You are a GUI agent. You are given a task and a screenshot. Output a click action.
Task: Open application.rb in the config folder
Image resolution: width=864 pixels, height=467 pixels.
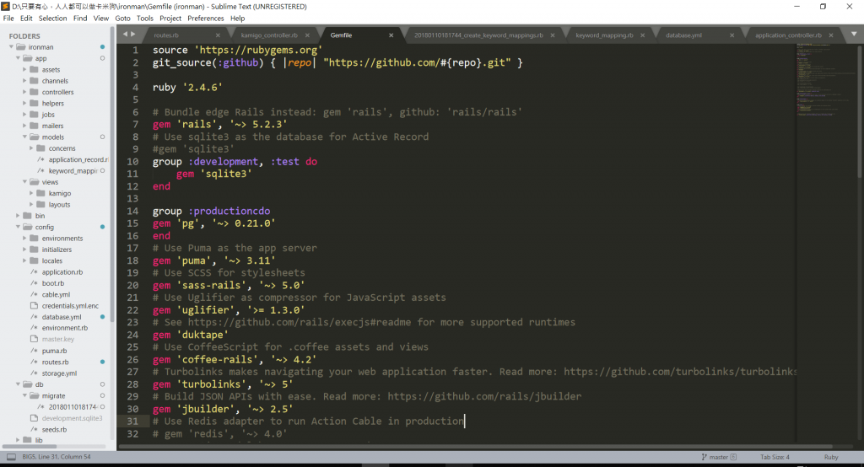tap(62, 272)
